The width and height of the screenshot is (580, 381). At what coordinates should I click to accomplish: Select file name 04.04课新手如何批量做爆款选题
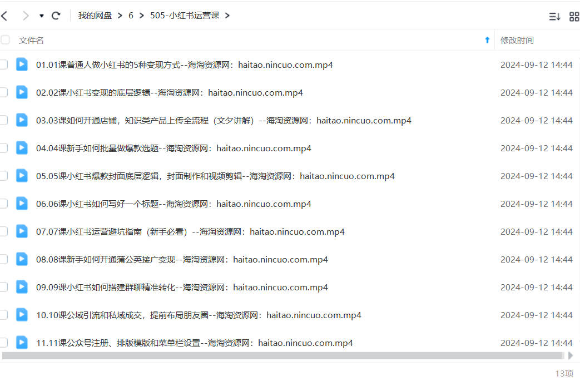173,148
